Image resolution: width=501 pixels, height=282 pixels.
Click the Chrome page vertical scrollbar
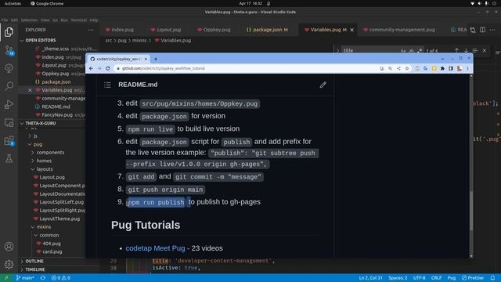point(471,211)
